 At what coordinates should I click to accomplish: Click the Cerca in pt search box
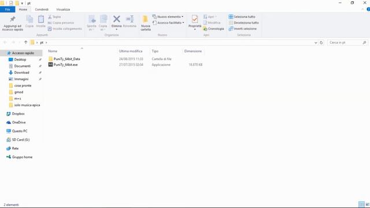point(348,42)
